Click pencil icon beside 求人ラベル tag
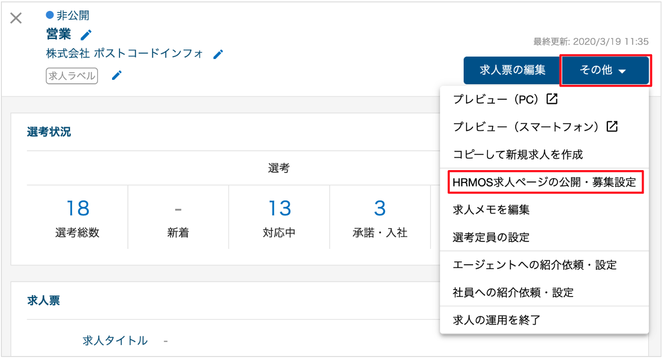Viewport: 663px width, 359px height. click(117, 75)
